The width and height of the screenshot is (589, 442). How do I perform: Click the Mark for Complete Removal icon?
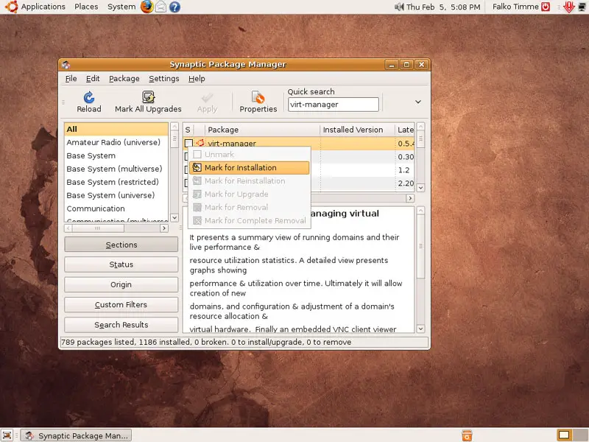click(197, 220)
